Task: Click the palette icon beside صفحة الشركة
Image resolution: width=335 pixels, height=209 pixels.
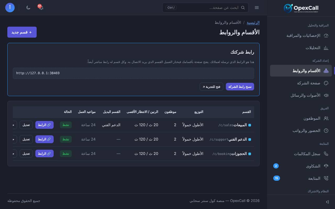Action: tap(326, 83)
